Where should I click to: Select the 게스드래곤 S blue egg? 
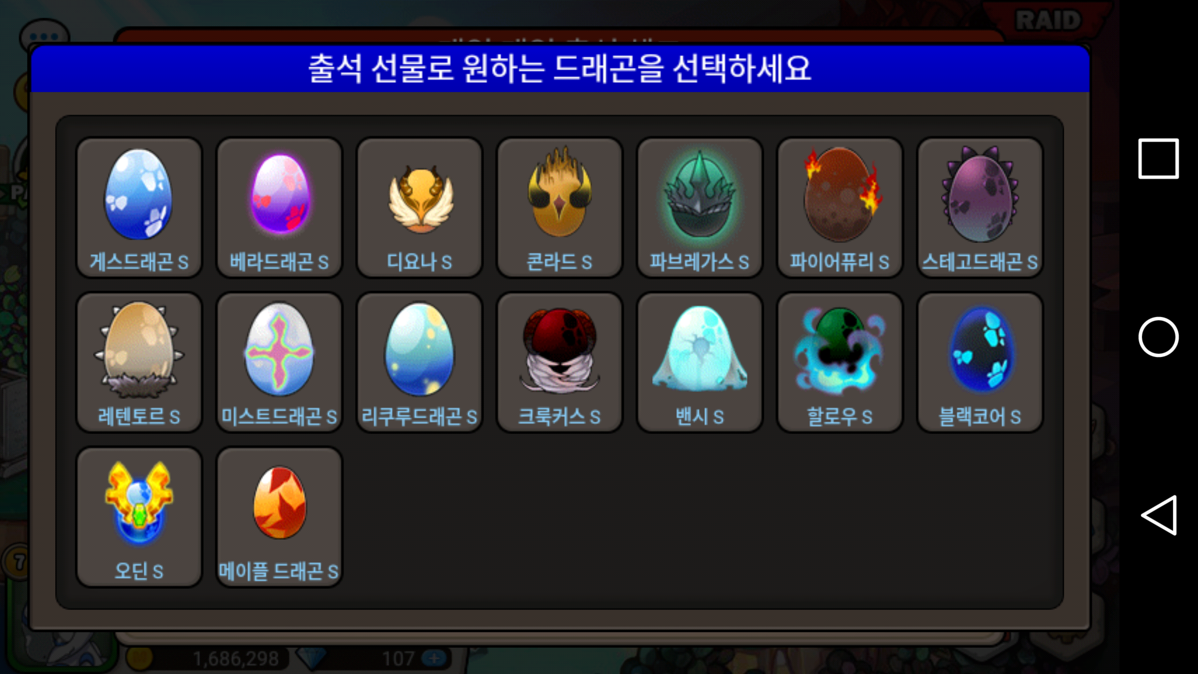pos(139,207)
